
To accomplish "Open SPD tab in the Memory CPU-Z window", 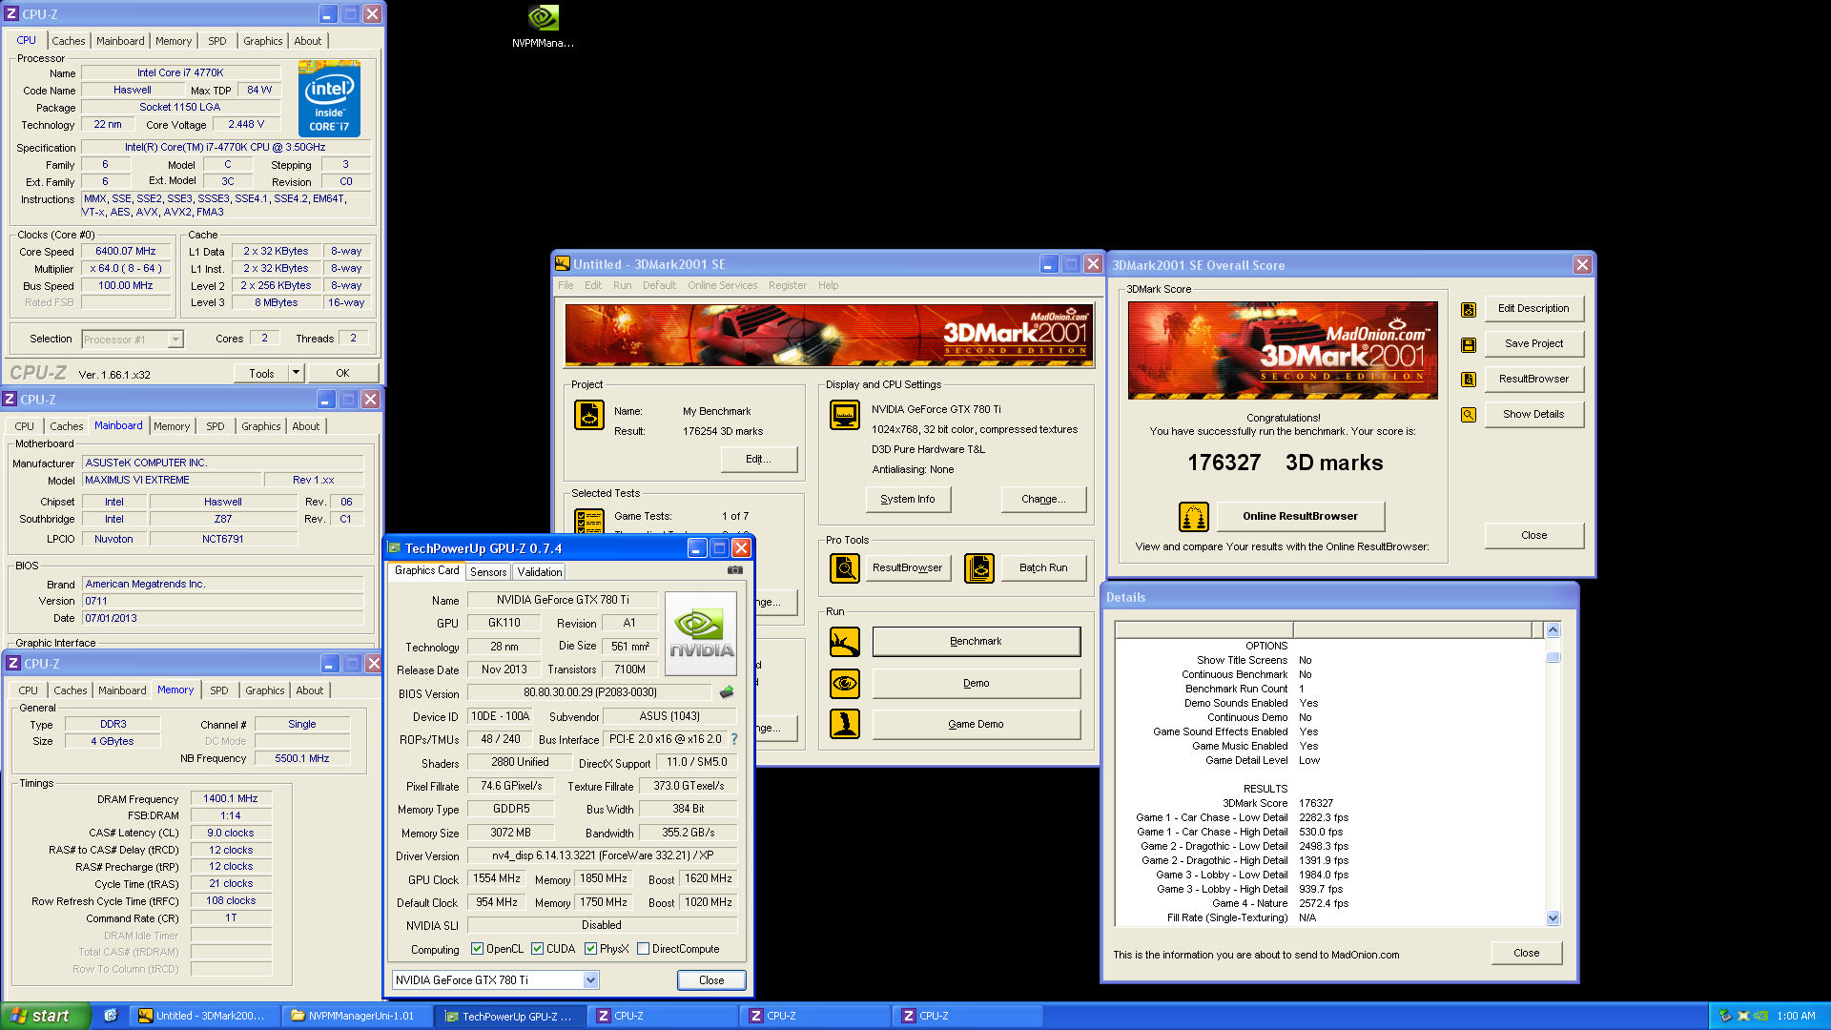I will click(219, 690).
